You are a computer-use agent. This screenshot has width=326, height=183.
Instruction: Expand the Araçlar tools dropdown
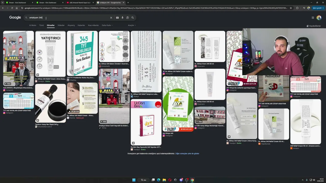[x=132, y=25]
